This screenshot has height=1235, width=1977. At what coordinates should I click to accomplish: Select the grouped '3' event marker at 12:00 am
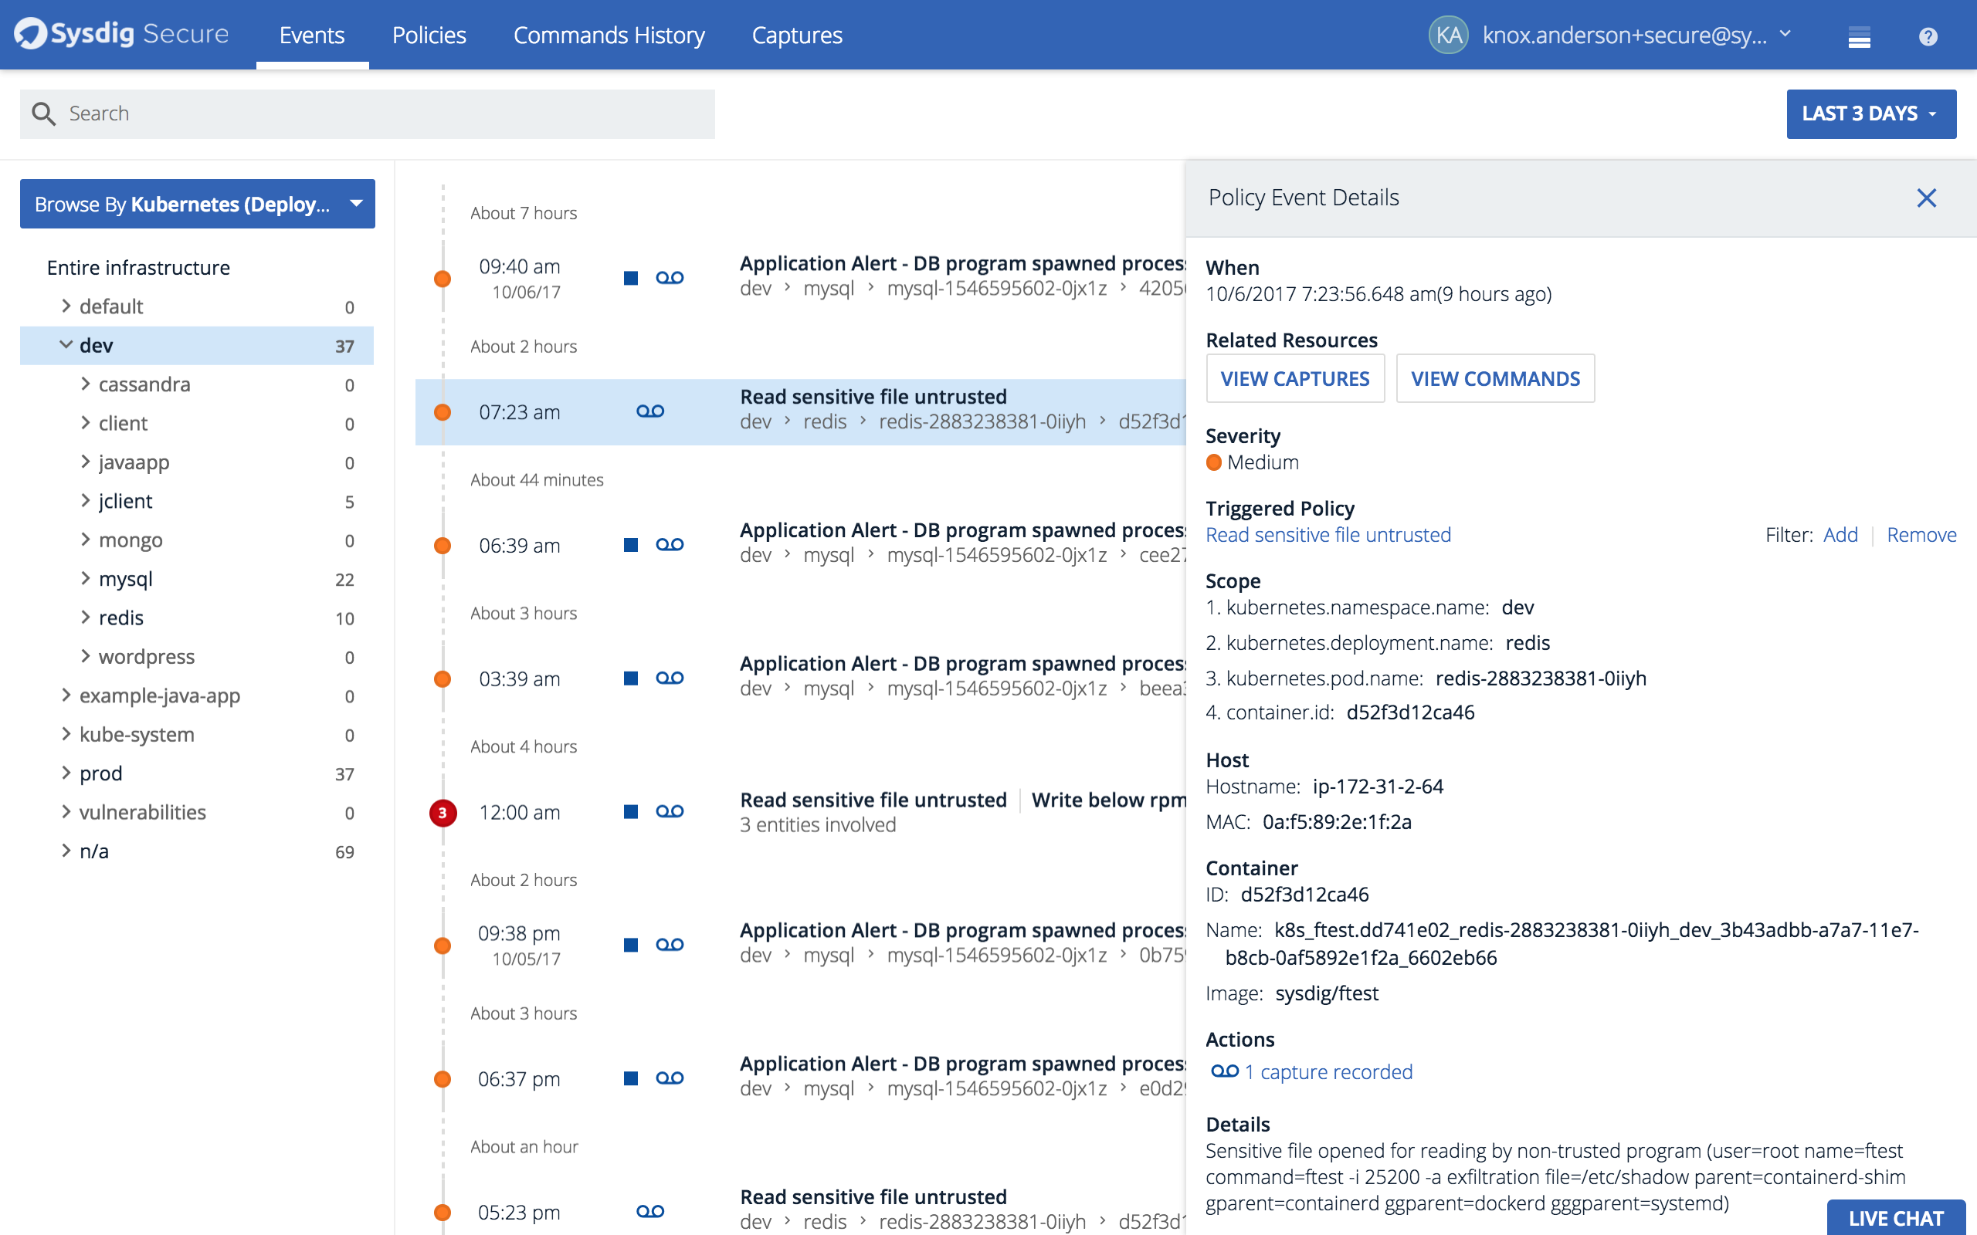(443, 813)
